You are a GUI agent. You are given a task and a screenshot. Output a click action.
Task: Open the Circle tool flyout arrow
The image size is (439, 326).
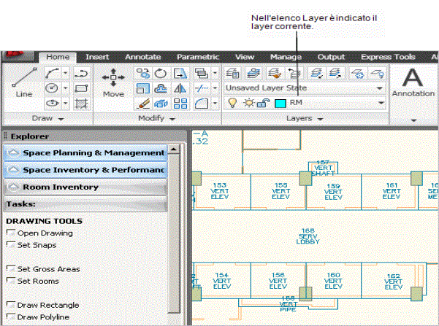pos(65,88)
